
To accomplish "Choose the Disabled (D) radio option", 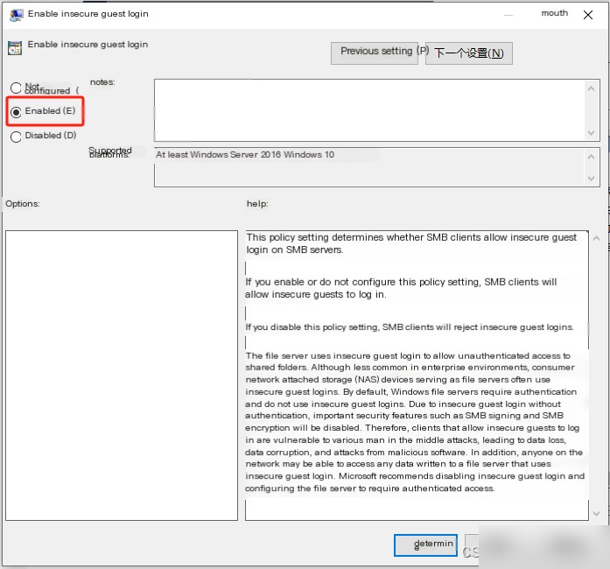I will coord(16,137).
